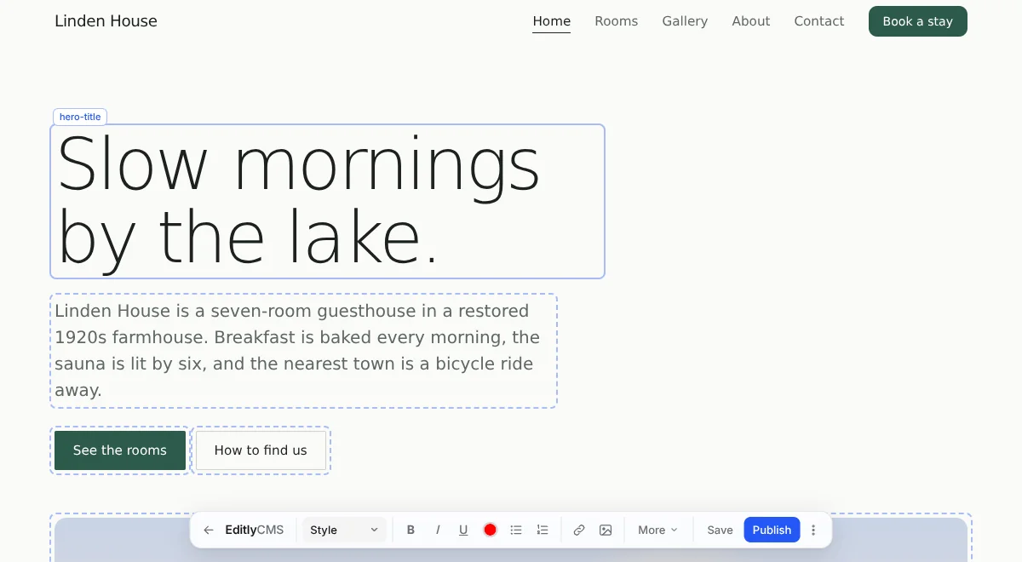Click the back arrow in the EditlyCMS toolbar

[x=209, y=530]
